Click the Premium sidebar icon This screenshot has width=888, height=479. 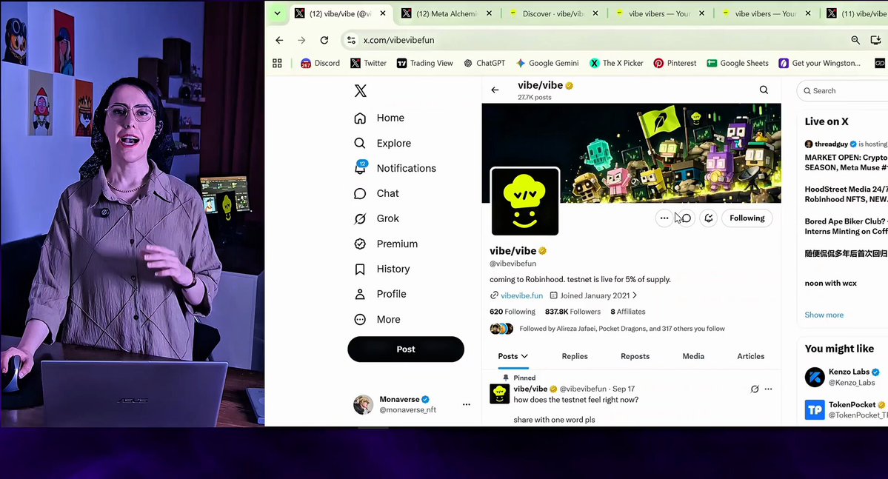(x=360, y=244)
